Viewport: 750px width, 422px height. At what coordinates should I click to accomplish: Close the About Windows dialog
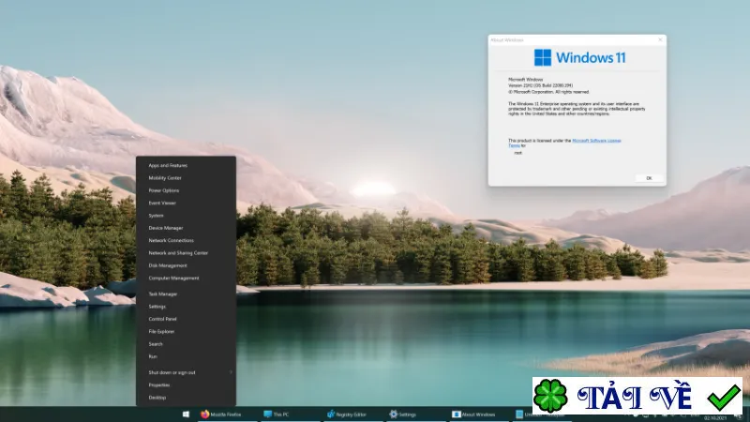click(660, 39)
